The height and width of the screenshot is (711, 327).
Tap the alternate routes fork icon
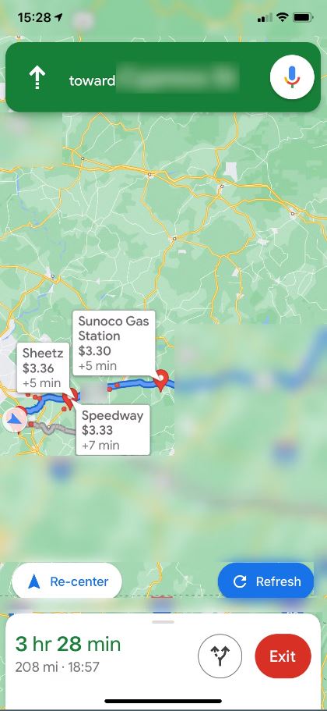(x=220, y=656)
